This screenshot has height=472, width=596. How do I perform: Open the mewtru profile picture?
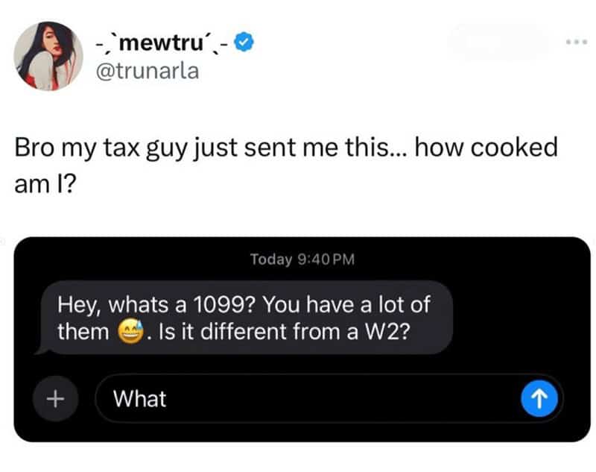(x=48, y=56)
